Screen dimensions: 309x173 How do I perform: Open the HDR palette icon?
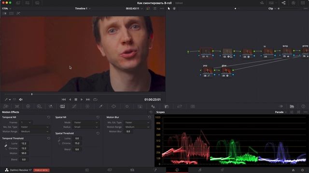(x=39, y=106)
